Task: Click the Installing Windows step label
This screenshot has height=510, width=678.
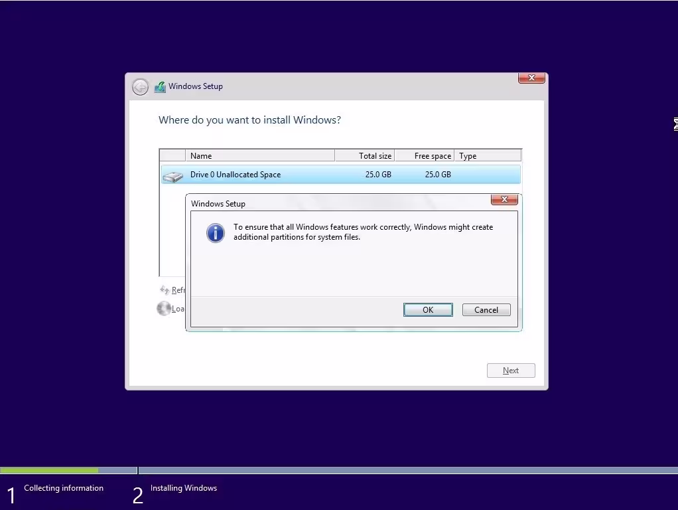Action: click(x=184, y=488)
